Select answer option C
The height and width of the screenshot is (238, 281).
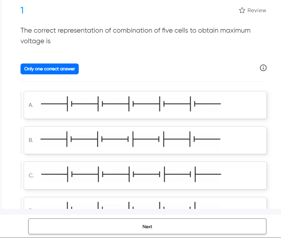point(145,175)
